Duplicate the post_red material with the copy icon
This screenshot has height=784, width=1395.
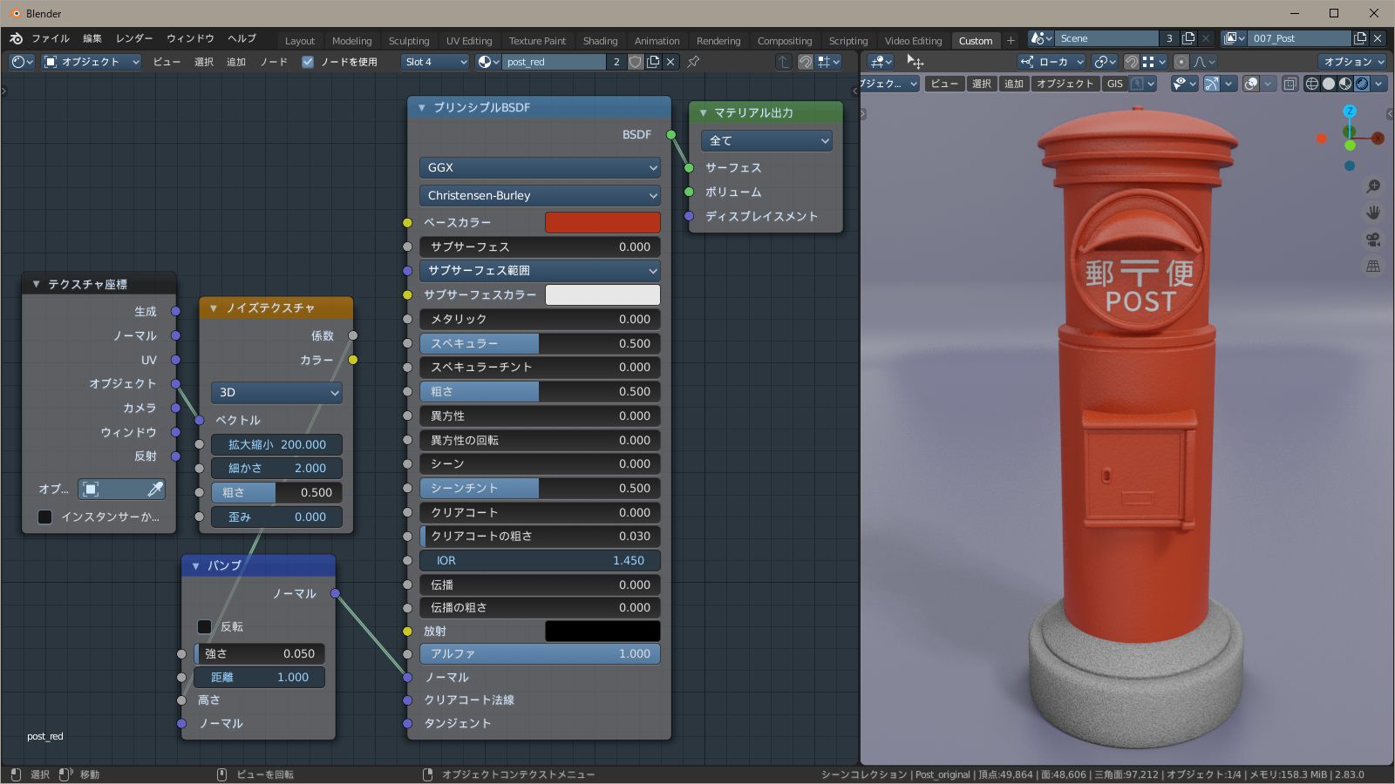tap(653, 62)
